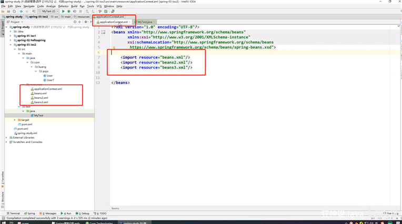Image resolution: width=402 pixels, height=224 pixels.
Task: Select the UserT class in pojo
Action: tap(49, 80)
